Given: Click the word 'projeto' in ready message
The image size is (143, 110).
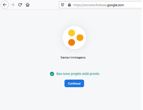Looking at the screenshot, I should 76,74.
